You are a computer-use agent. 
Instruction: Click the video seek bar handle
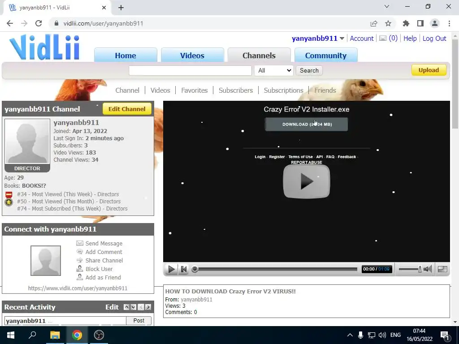pyautogui.click(x=195, y=269)
